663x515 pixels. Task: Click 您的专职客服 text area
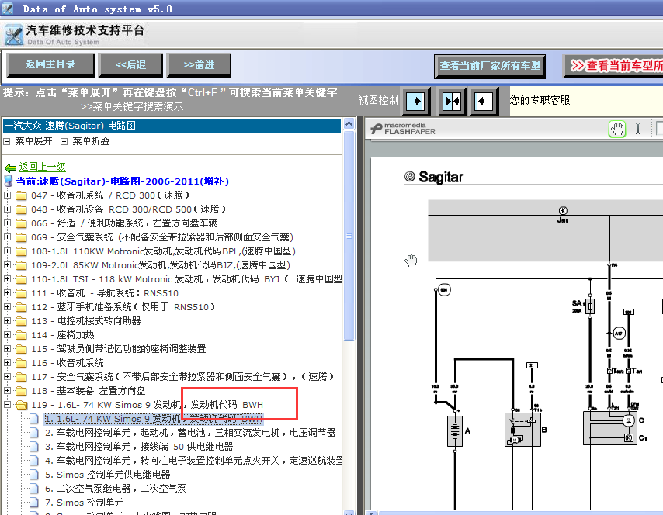pos(540,101)
